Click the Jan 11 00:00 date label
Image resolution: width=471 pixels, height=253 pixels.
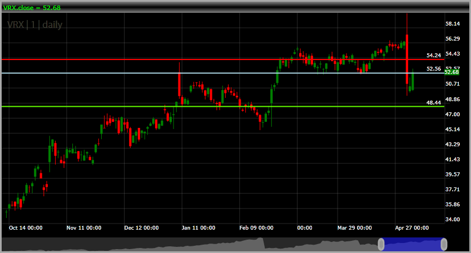tap(199, 228)
